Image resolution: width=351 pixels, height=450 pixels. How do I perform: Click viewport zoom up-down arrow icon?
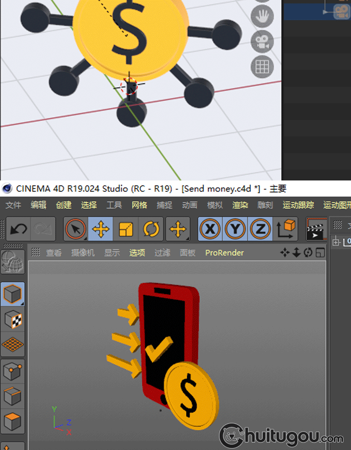coord(296,253)
